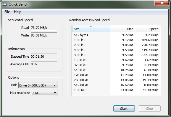This screenshot has width=171, height=118.
Task: Click the 11.08 MB/s speed value
Action: pyautogui.click(x=151, y=75)
